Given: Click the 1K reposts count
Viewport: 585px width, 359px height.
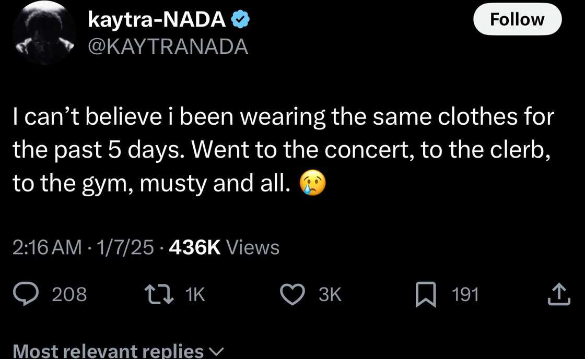Looking at the screenshot, I should tap(195, 295).
